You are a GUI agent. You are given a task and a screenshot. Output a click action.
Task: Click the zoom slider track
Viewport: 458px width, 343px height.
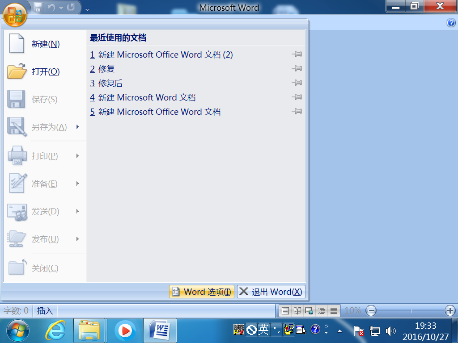[411, 311]
